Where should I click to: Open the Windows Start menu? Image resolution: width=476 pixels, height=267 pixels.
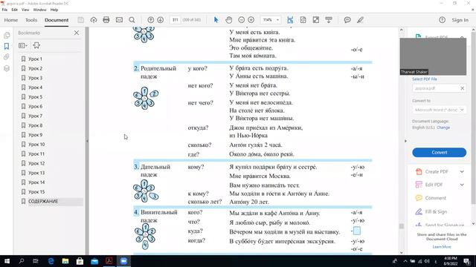point(7,261)
